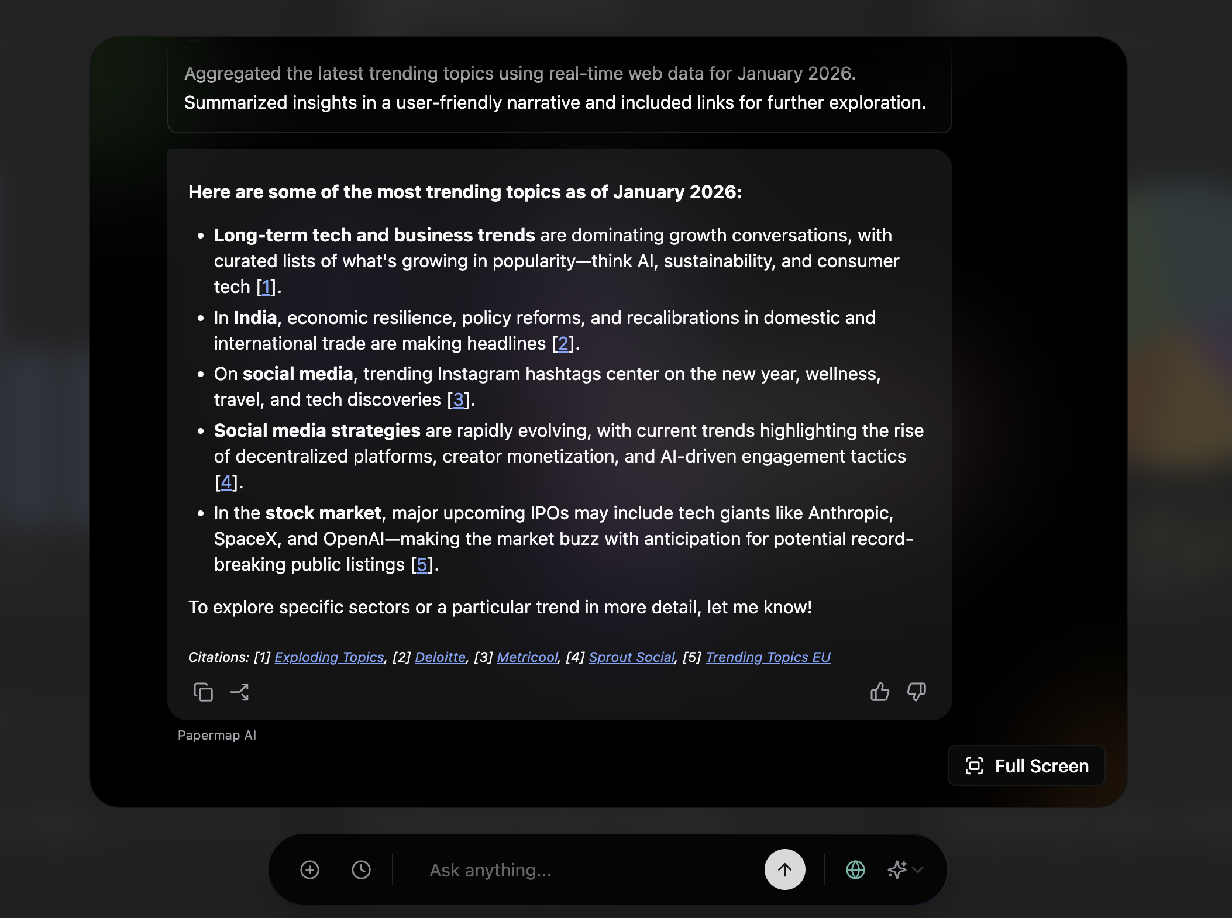Give the response a thumbs down
The width and height of the screenshot is (1232, 918).
[x=916, y=692]
